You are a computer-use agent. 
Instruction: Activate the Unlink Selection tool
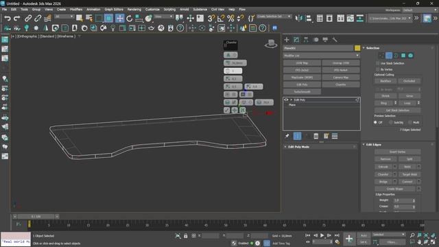click(x=38, y=19)
